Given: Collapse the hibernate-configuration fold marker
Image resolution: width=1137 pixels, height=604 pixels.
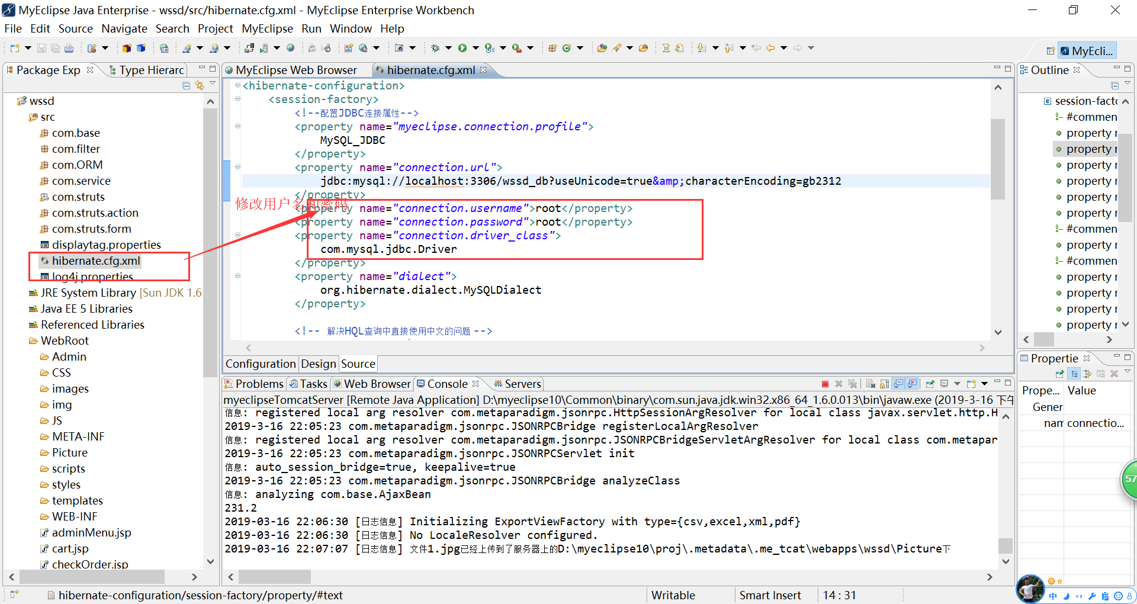Looking at the screenshot, I should 237,85.
